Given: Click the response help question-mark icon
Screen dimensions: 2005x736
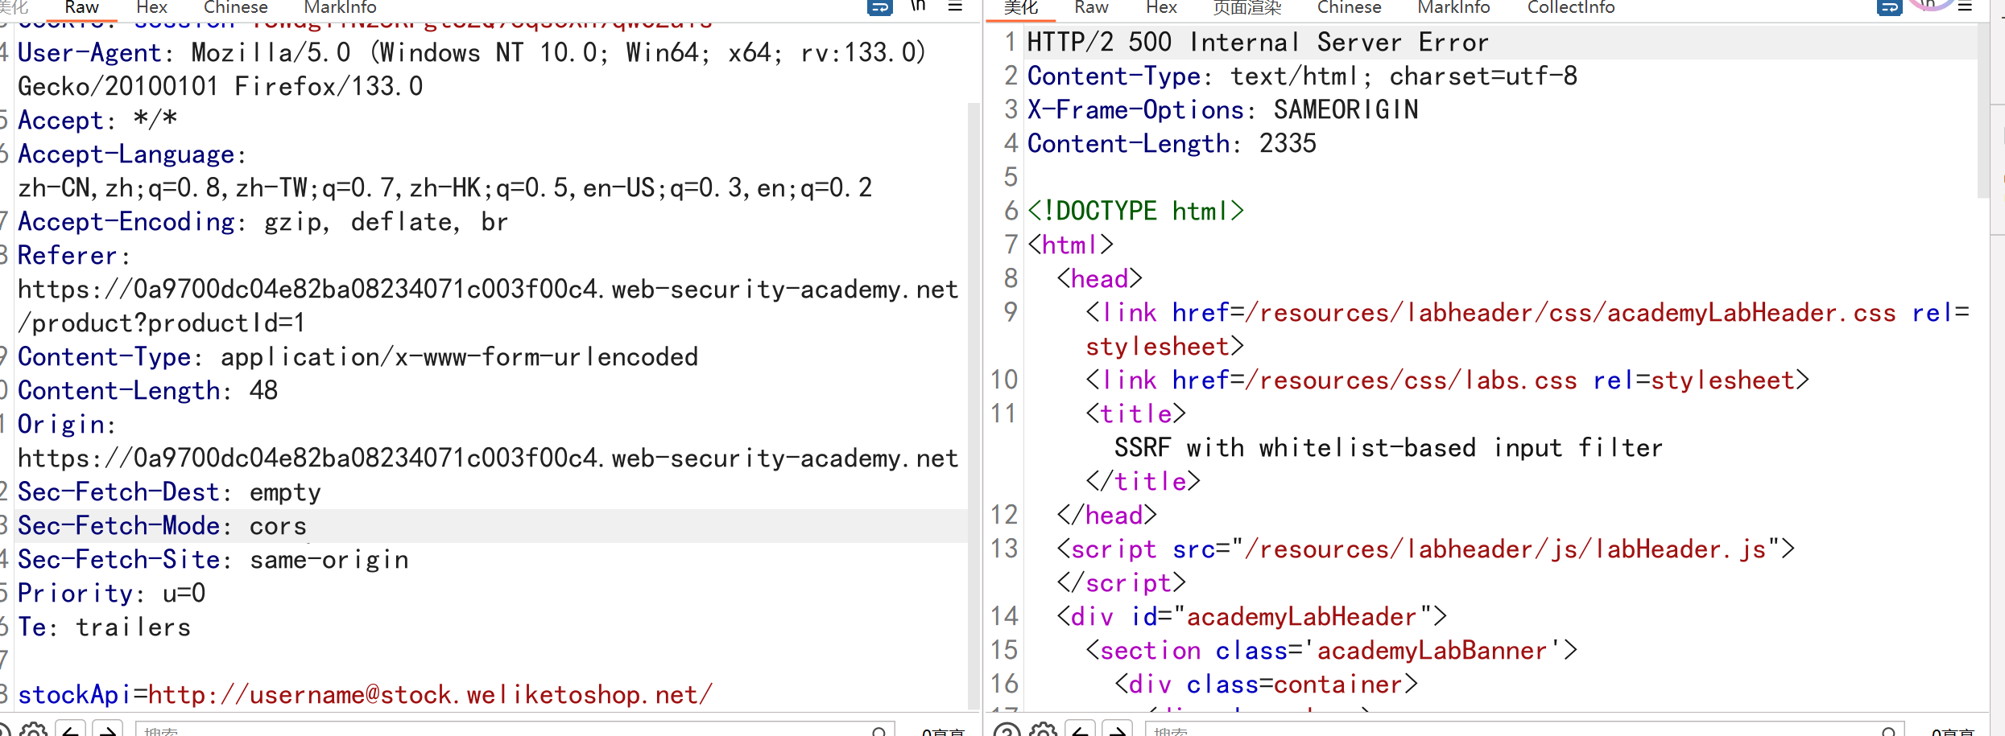Looking at the screenshot, I should click(1007, 730).
